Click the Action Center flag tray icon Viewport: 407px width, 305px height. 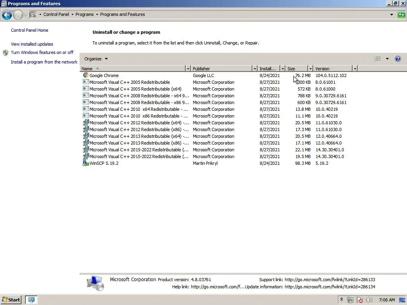pos(359,300)
